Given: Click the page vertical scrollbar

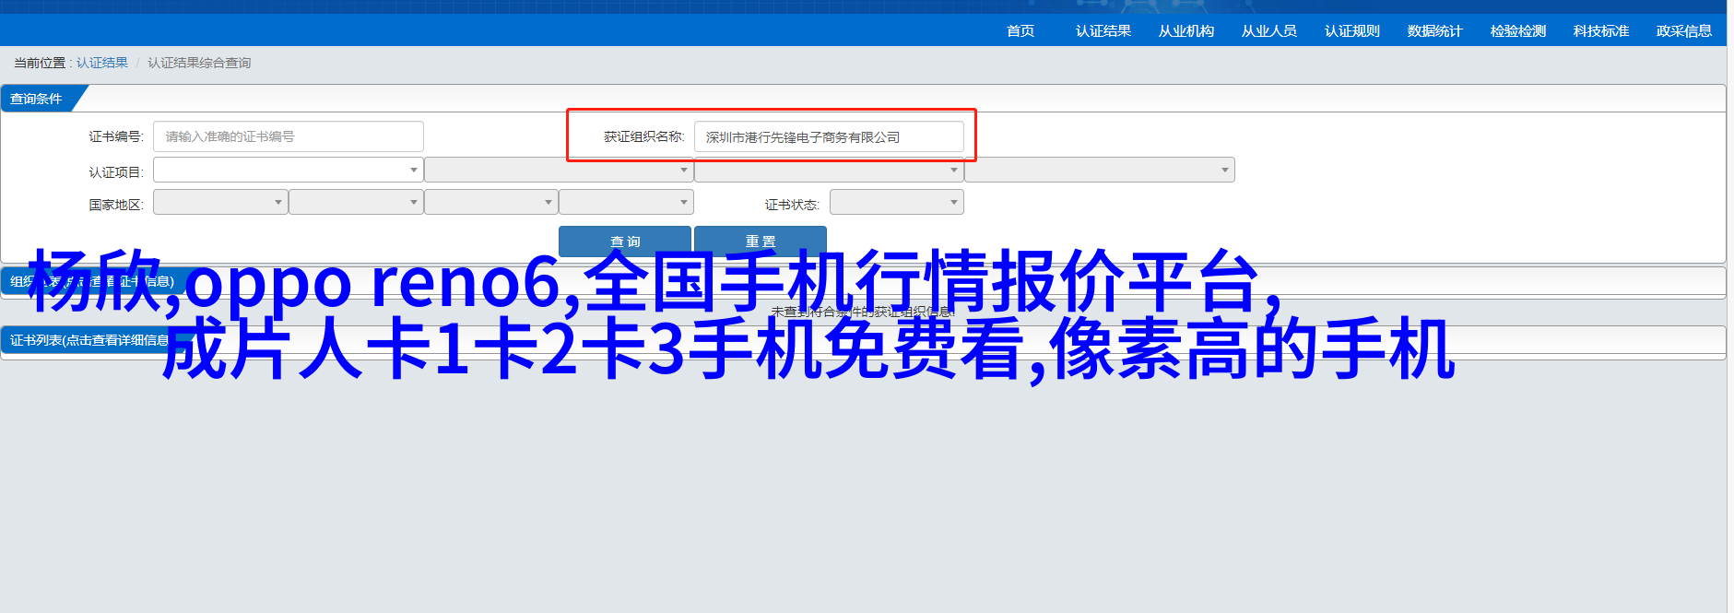Looking at the screenshot, I should point(1730,306).
